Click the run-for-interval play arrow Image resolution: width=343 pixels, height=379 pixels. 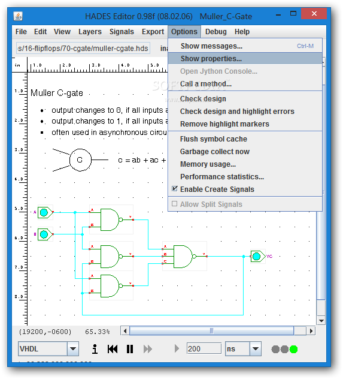pos(177,349)
